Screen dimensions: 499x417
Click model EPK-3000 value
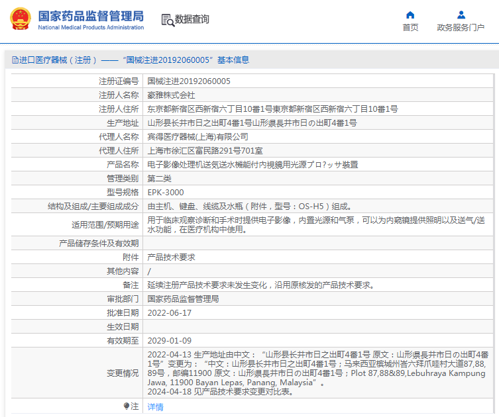point(166,193)
